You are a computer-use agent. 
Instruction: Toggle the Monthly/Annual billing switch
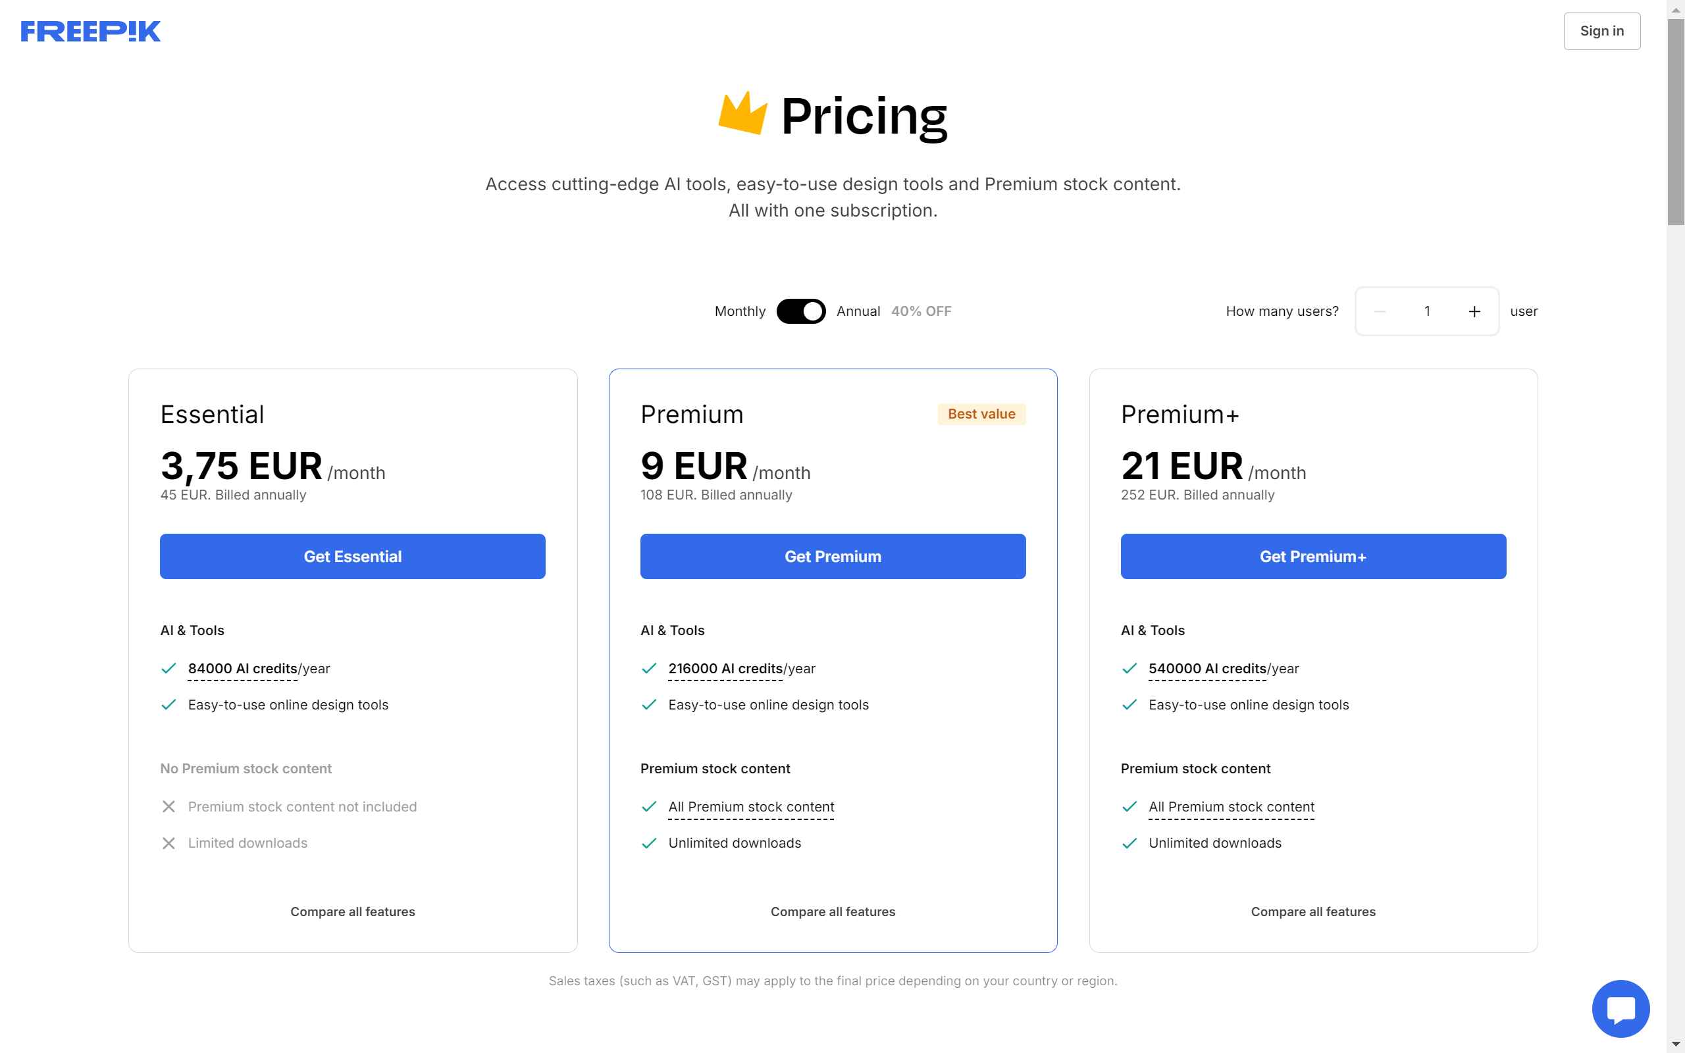[x=801, y=311]
